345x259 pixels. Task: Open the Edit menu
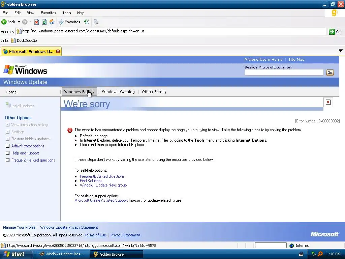pyautogui.click(x=18, y=13)
